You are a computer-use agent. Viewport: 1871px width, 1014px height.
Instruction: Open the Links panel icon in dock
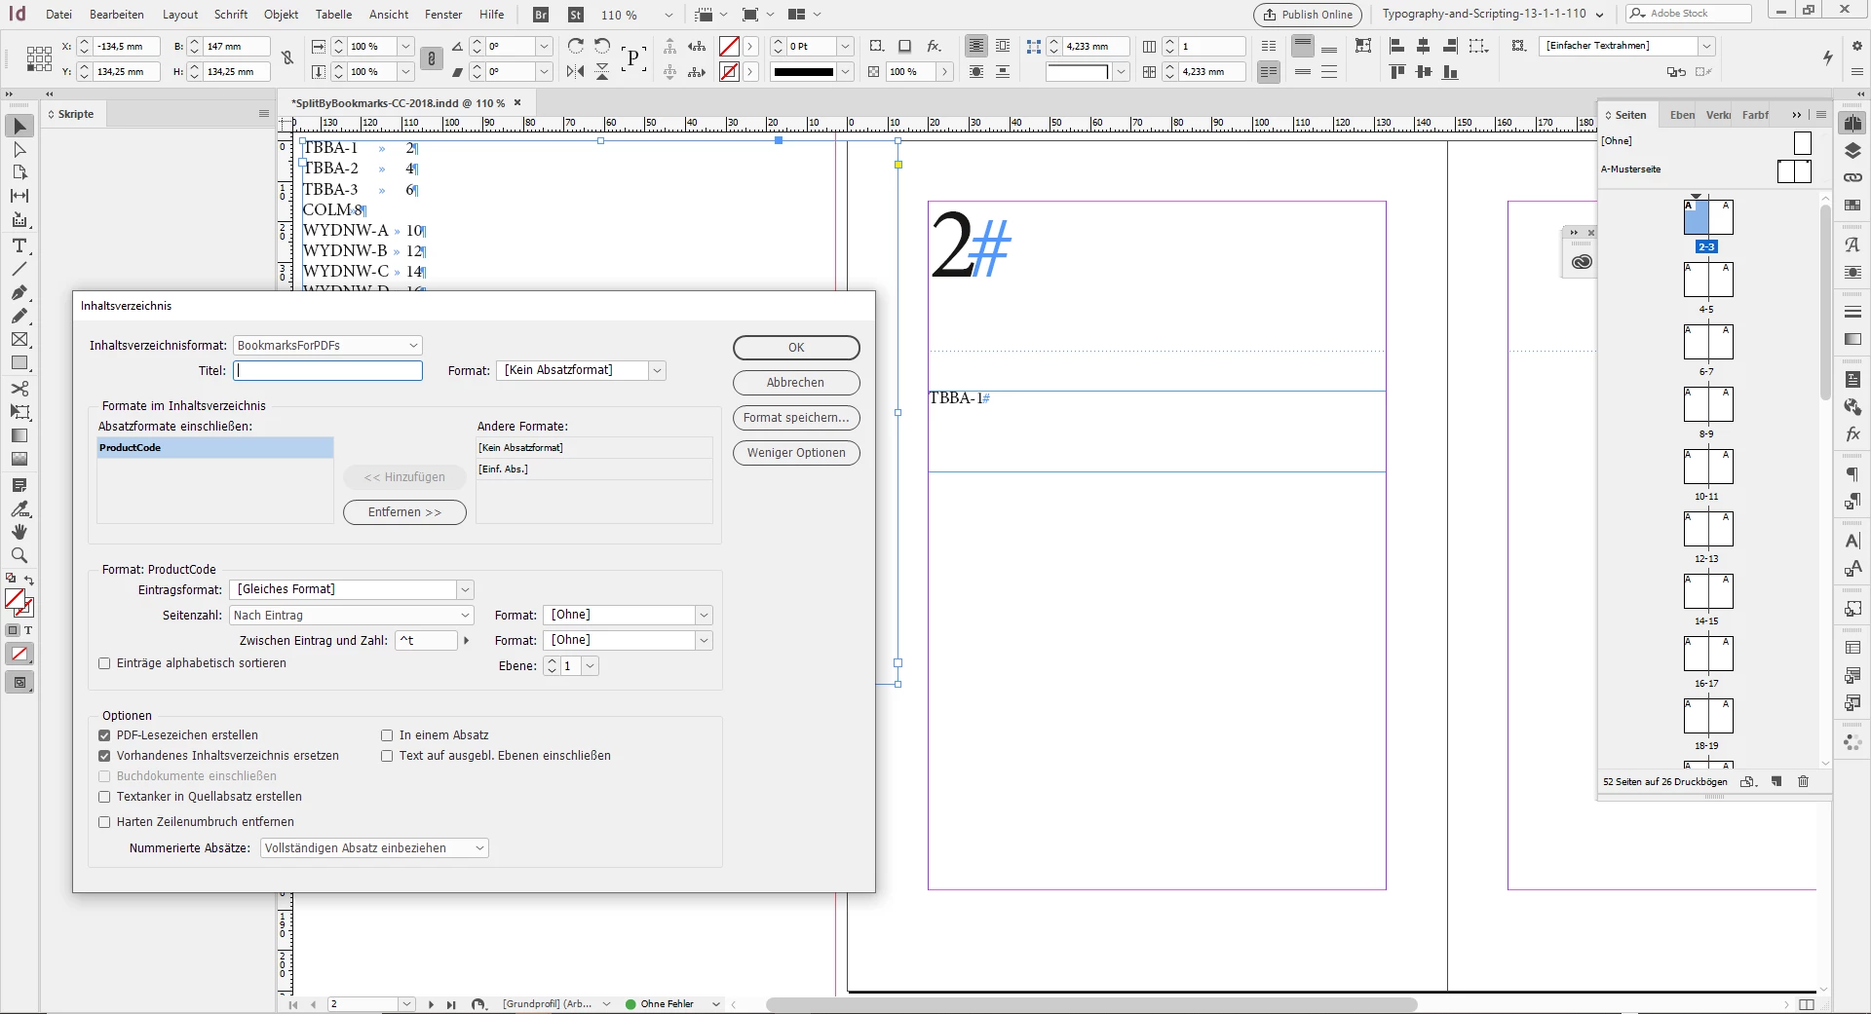(x=1852, y=177)
